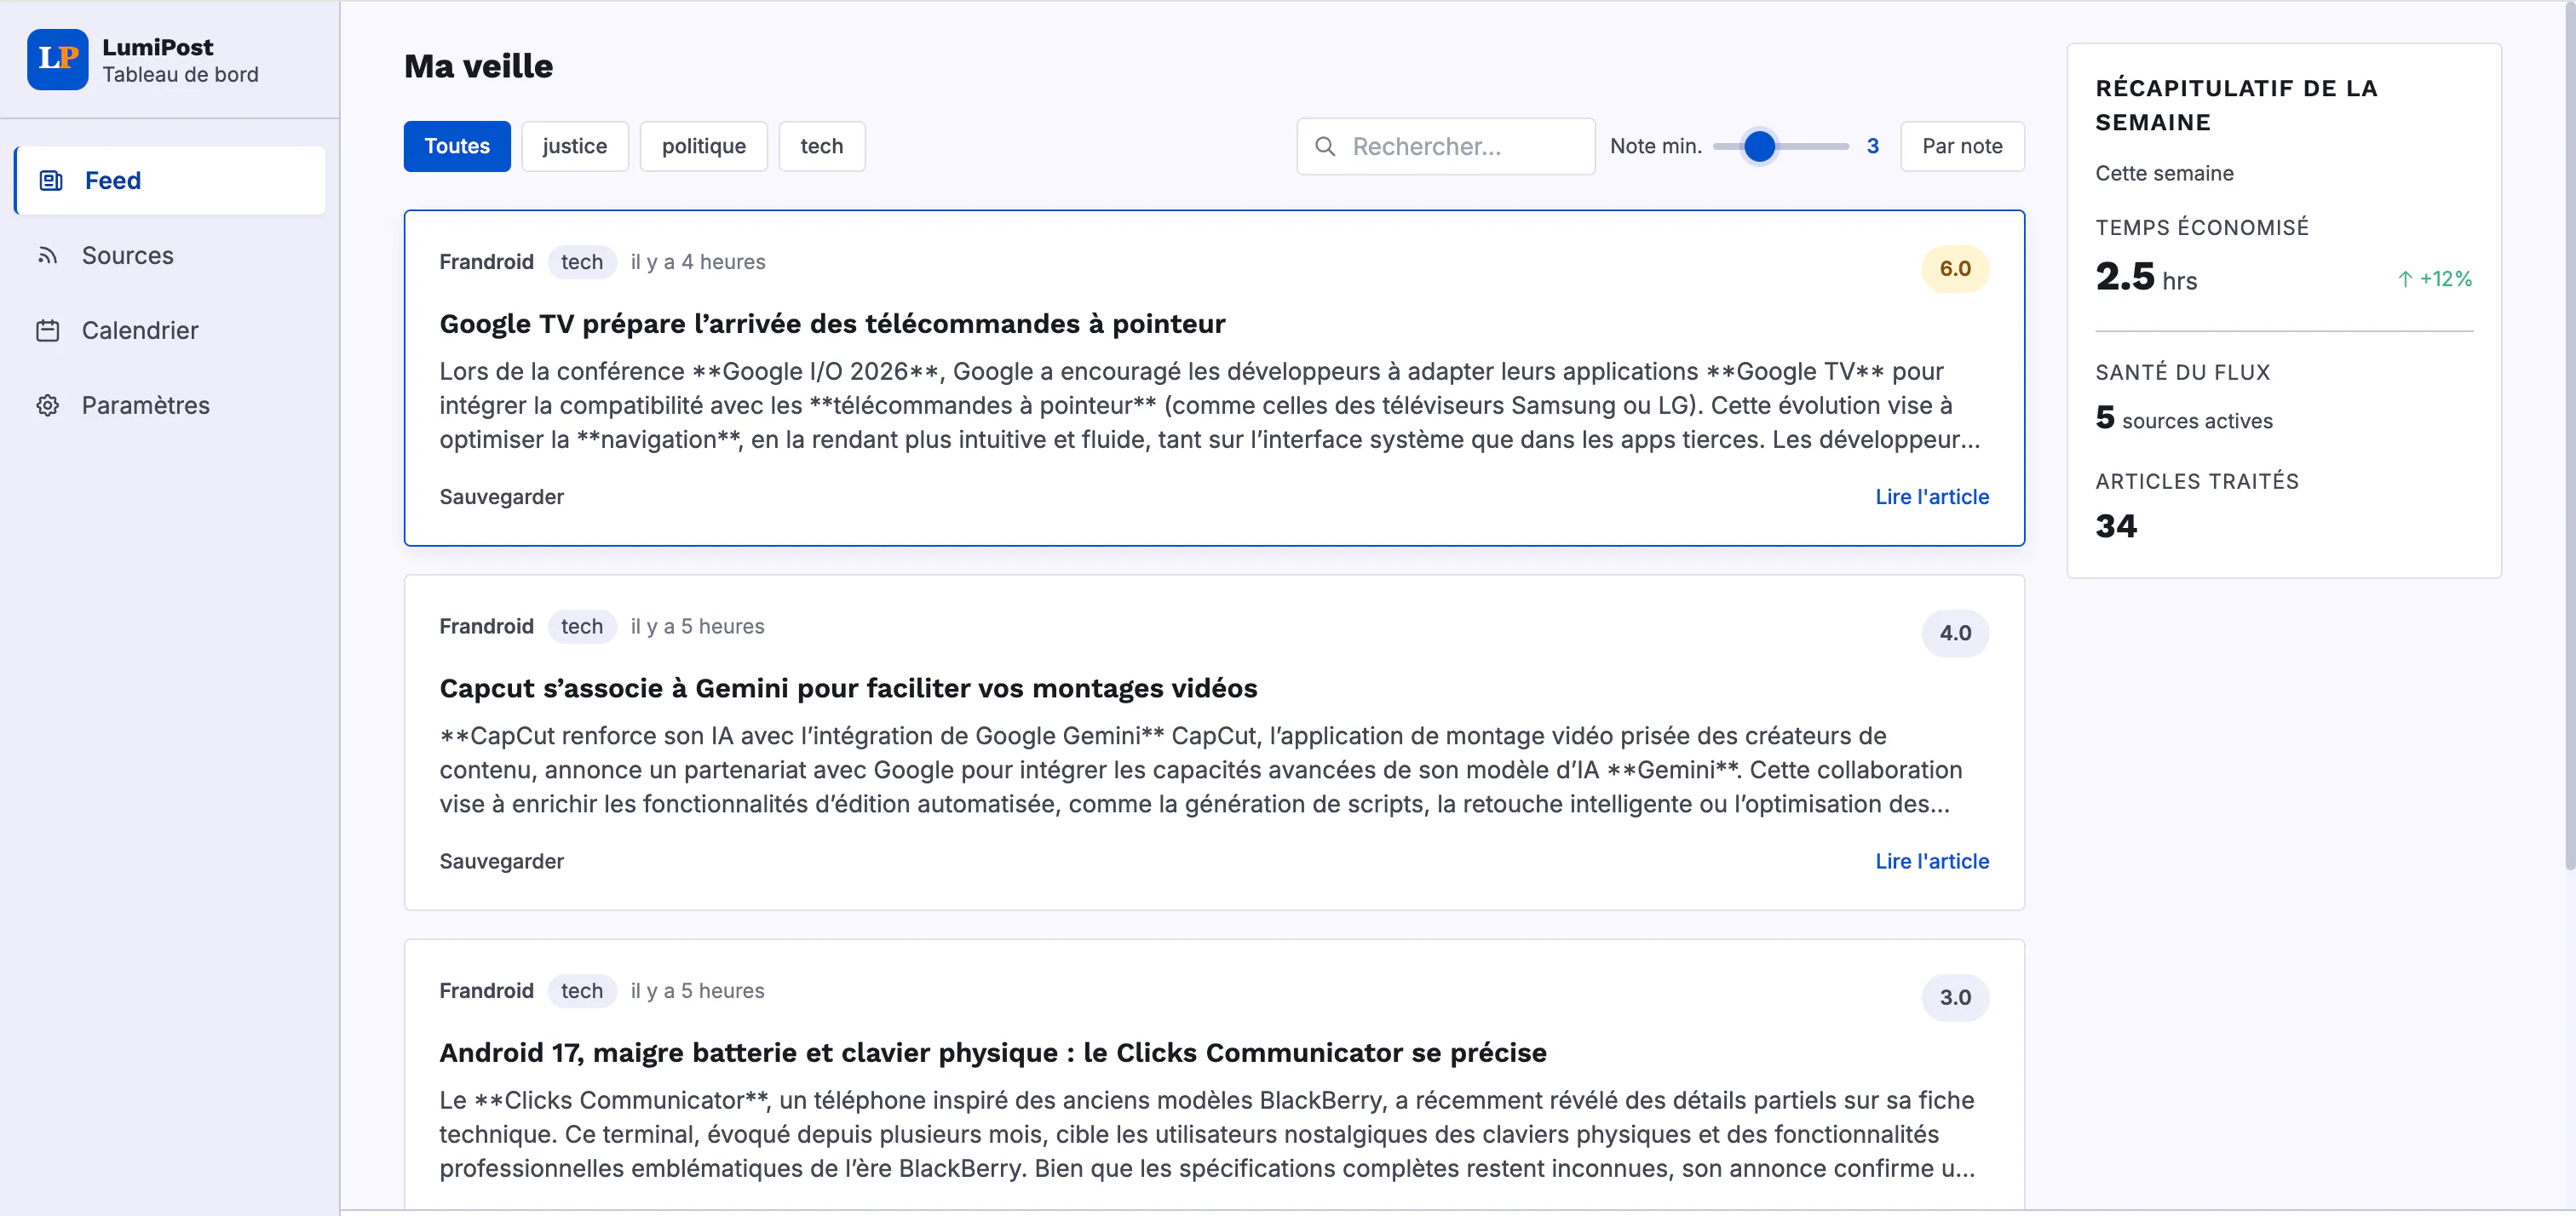The width and height of the screenshot is (2576, 1216).
Task: Click the 34 articles traités value
Action: click(2116, 527)
